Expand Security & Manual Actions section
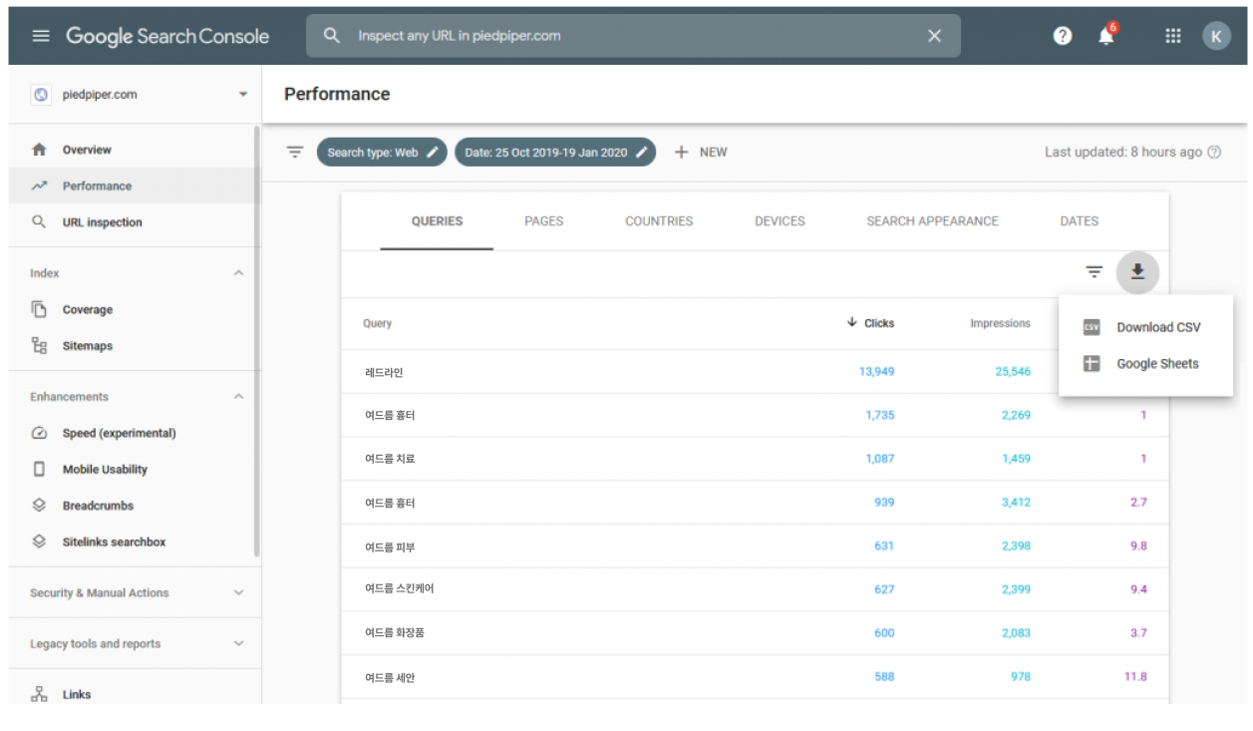1253x731 pixels. (x=238, y=592)
